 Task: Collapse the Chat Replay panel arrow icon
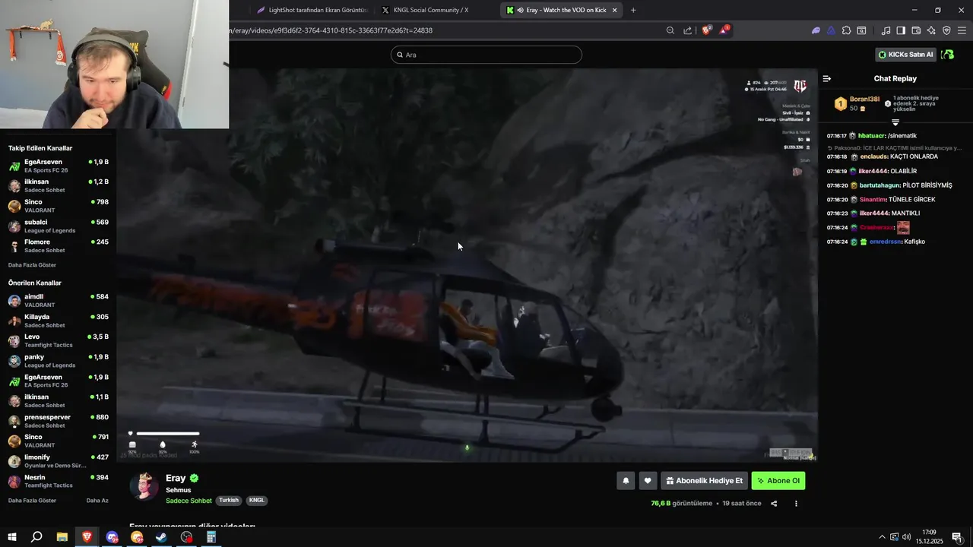coord(827,78)
